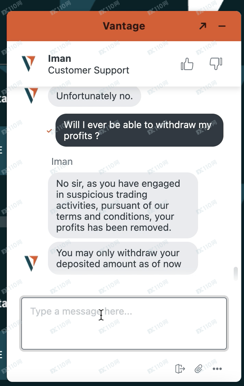
Task: Click the Vantage logo beside Iman header
Action: (28, 64)
